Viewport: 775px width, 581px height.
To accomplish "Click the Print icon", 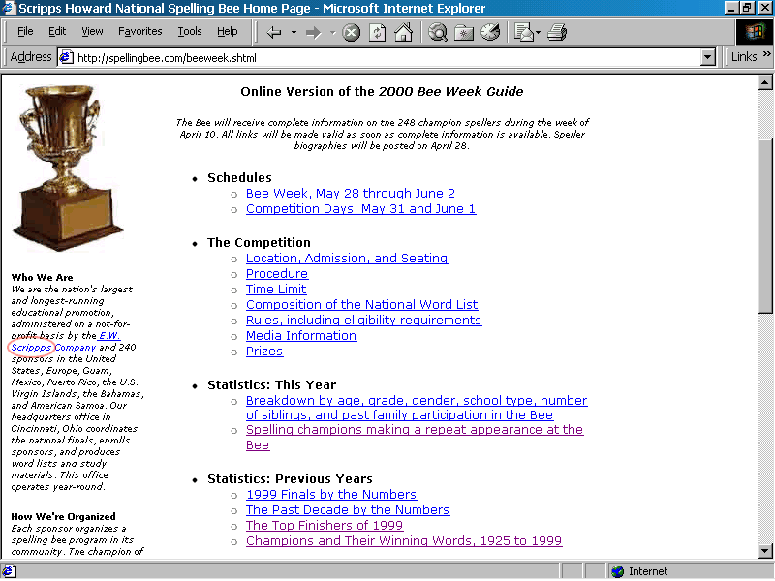I will pyautogui.click(x=556, y=32).
